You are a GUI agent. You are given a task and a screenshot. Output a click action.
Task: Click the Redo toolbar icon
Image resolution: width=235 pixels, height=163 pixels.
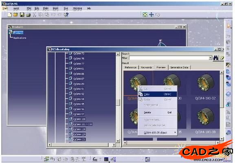coord(60,15)
